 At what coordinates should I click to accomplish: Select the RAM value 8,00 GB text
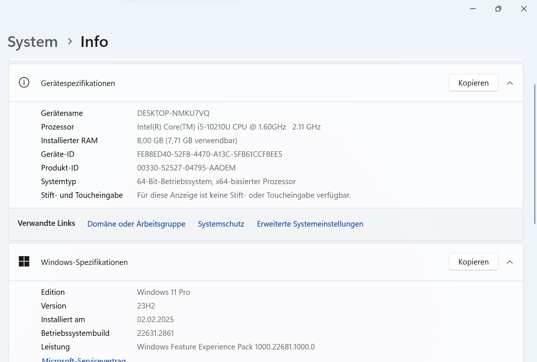pyautogui.click(x=187, y=141)
